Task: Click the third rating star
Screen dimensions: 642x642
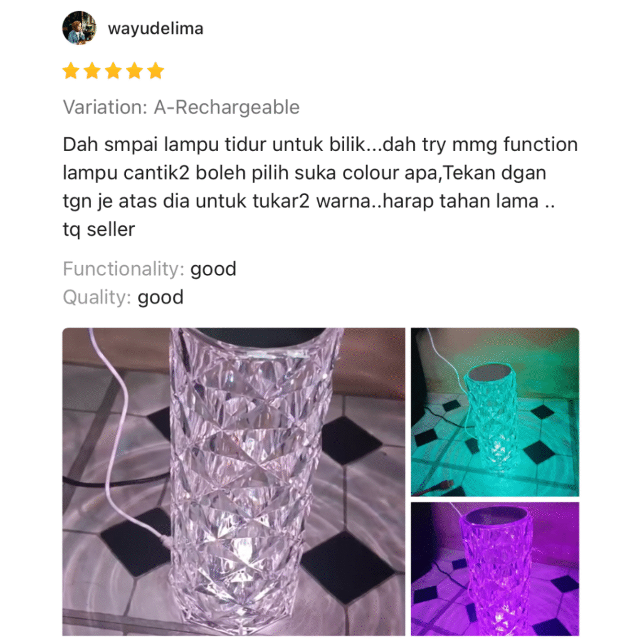Action: click(113, 71)
